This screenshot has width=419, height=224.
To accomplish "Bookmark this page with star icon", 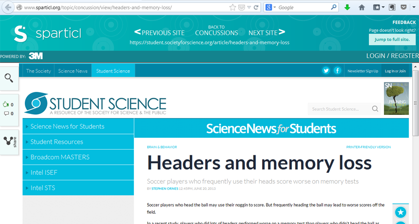I will click(233, 7).
